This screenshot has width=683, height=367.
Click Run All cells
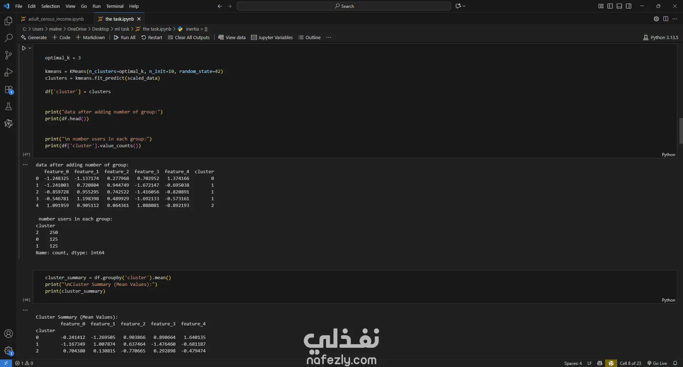point(125,37)
